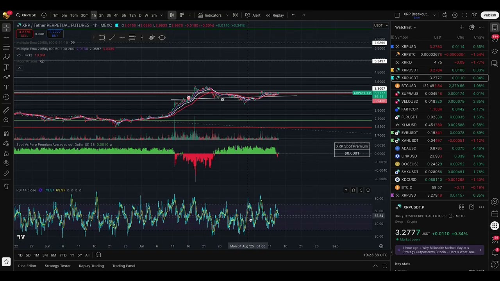Open the layout setup square icon
500x281 pixels.
397,15
